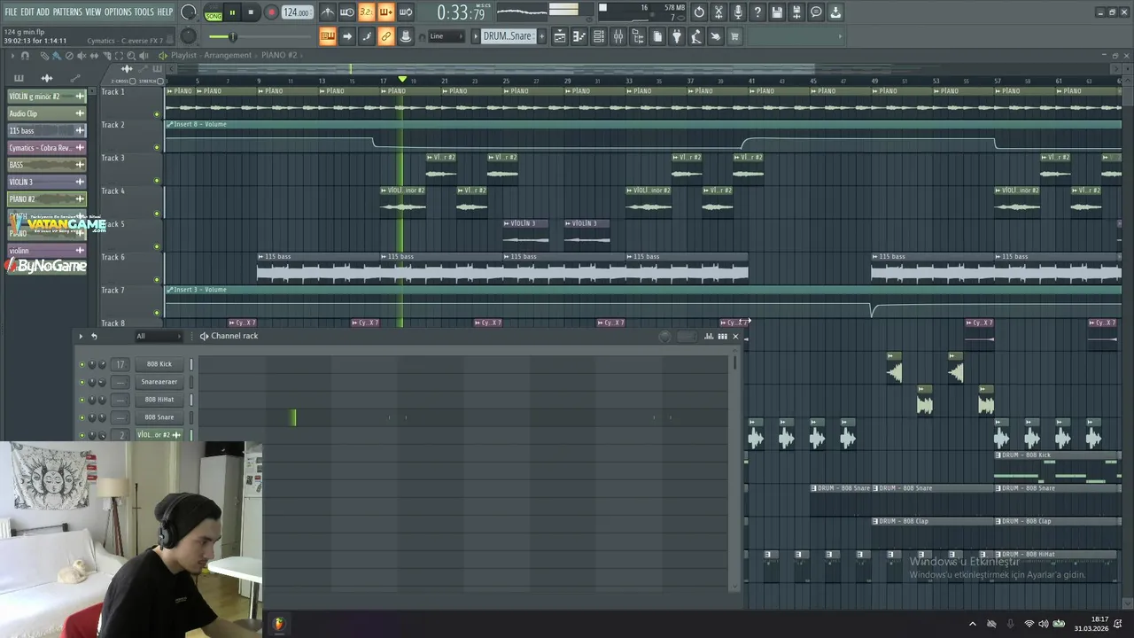Mute Track 1 with green dot
The width and height of the screenshot is (1134, 638).
coord(158,113)
